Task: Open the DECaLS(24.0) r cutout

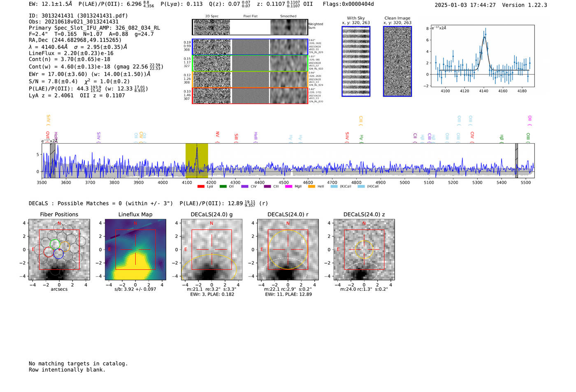Action: coord(288,250)
